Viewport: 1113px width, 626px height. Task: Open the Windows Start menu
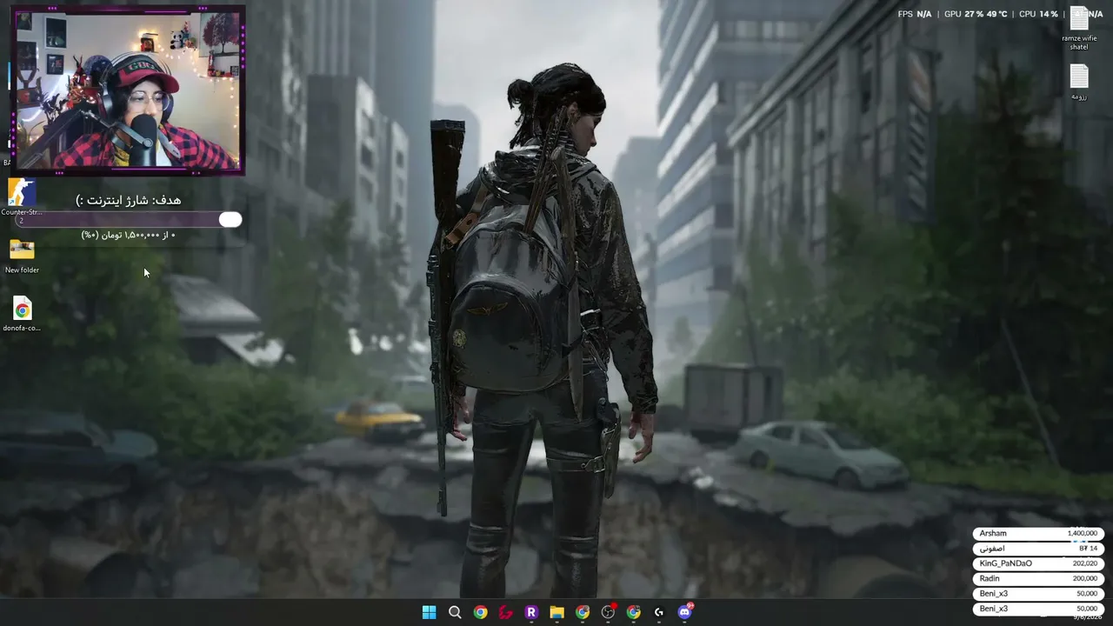pyautogui.click(x=429, y=612)
